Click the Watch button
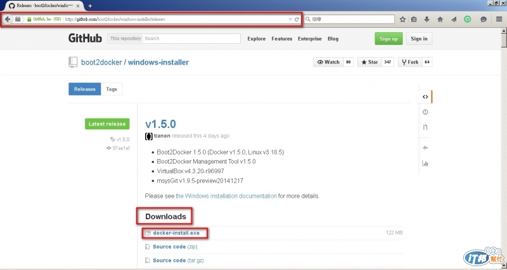The width and height of the screenshot is (507, 270). 328,62
